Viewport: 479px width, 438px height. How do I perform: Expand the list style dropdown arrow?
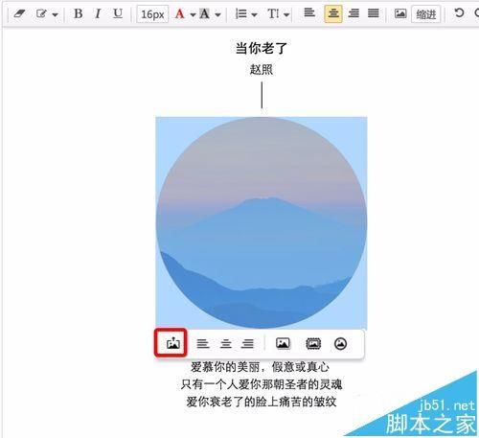pyautogui.click(x=254, y=14)
